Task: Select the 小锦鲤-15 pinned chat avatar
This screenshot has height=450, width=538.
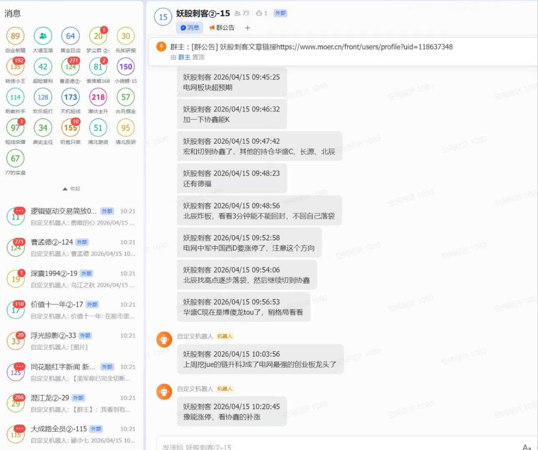Action: [126, 67]
